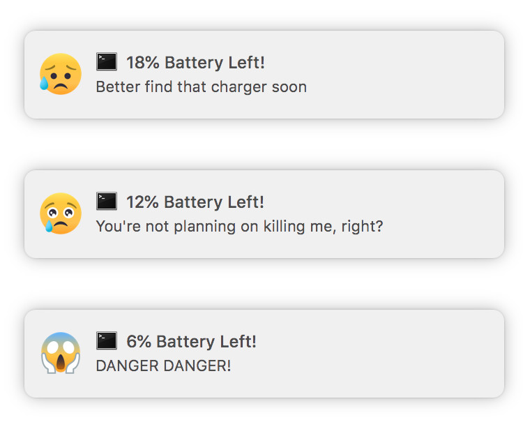Click the screaming face emoji on 6% notification

tap(61, 353)
